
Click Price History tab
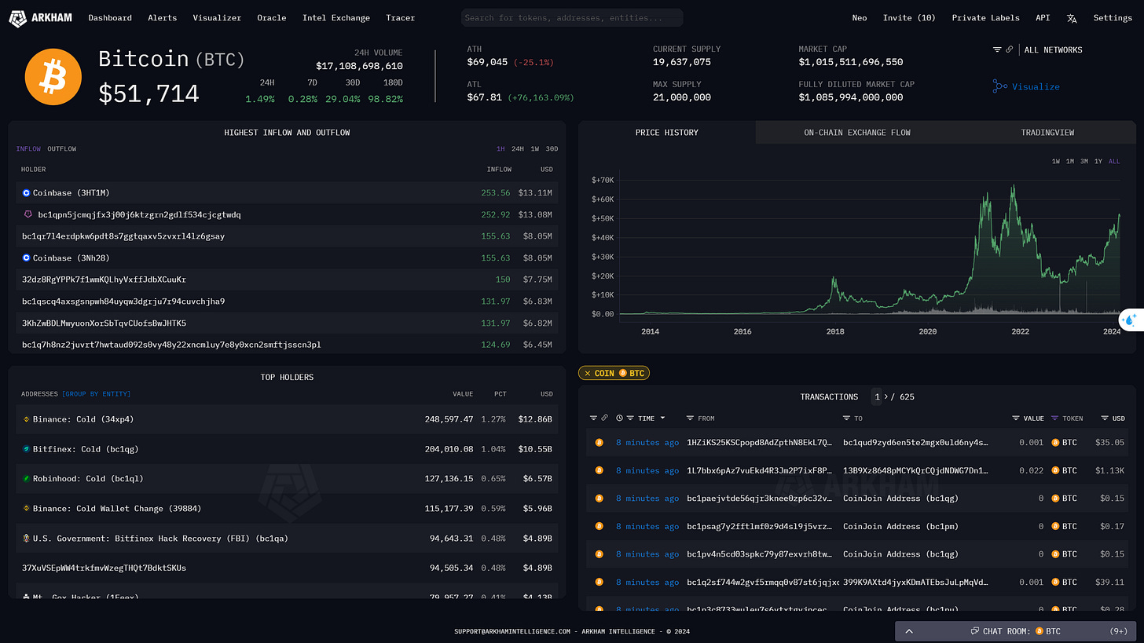[x=667, y=133]
